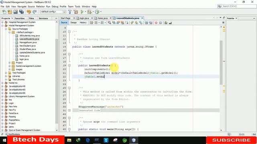Open File Explorer from taskbar

pyautogui.click(x=69, y=140)
